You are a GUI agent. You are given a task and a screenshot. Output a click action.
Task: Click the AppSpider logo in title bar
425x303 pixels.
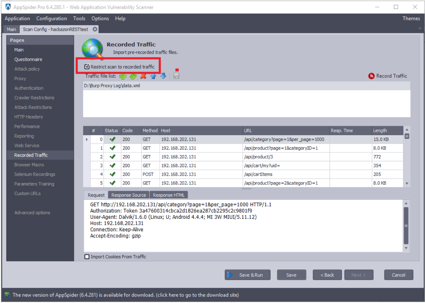(x=8, y=7)
